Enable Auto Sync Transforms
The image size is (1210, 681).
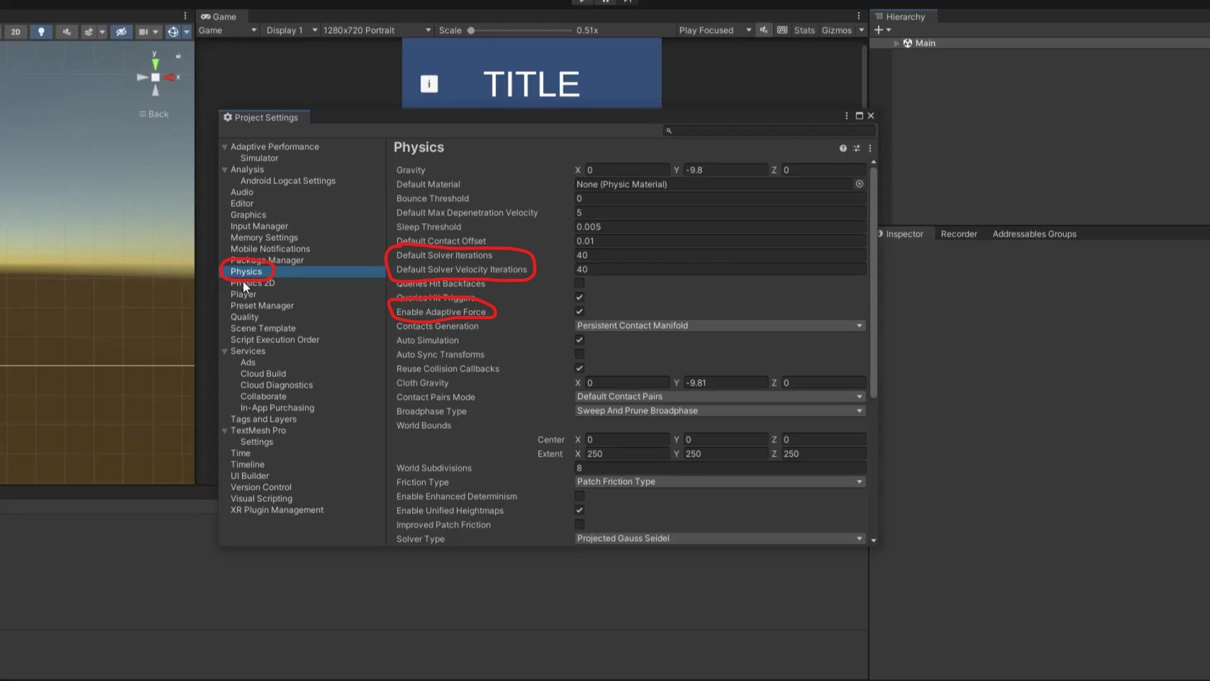click(579, 354)
